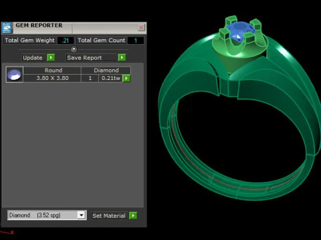Click the 3.80 X 3.80 size cell

(52, 78)
